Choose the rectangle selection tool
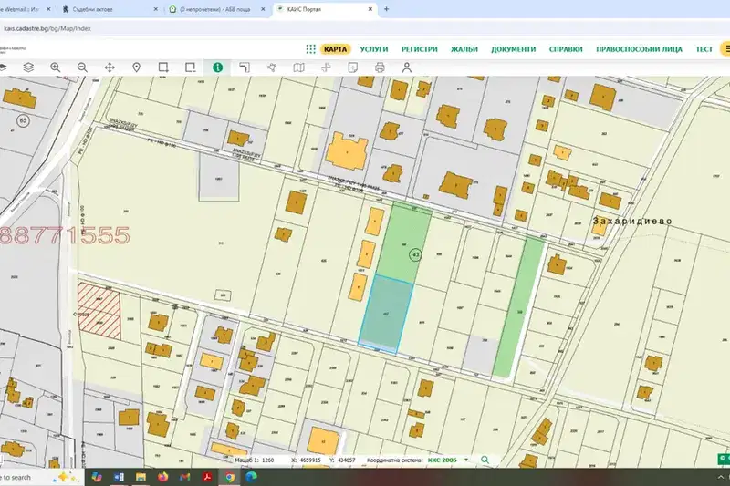This screenshot has width=730, height=486. pyautogui.click(x=163, y=67)
